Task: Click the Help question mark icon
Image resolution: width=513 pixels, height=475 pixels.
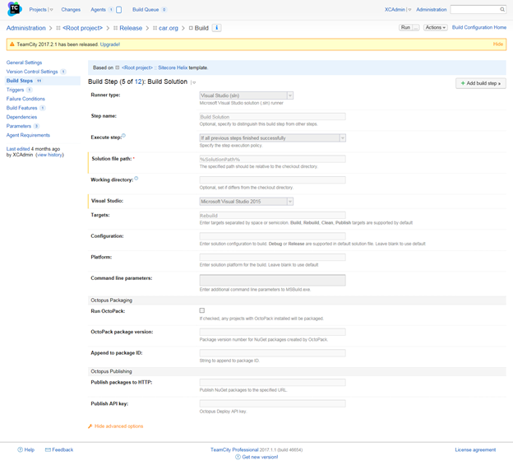Action: tap(20, 449)
